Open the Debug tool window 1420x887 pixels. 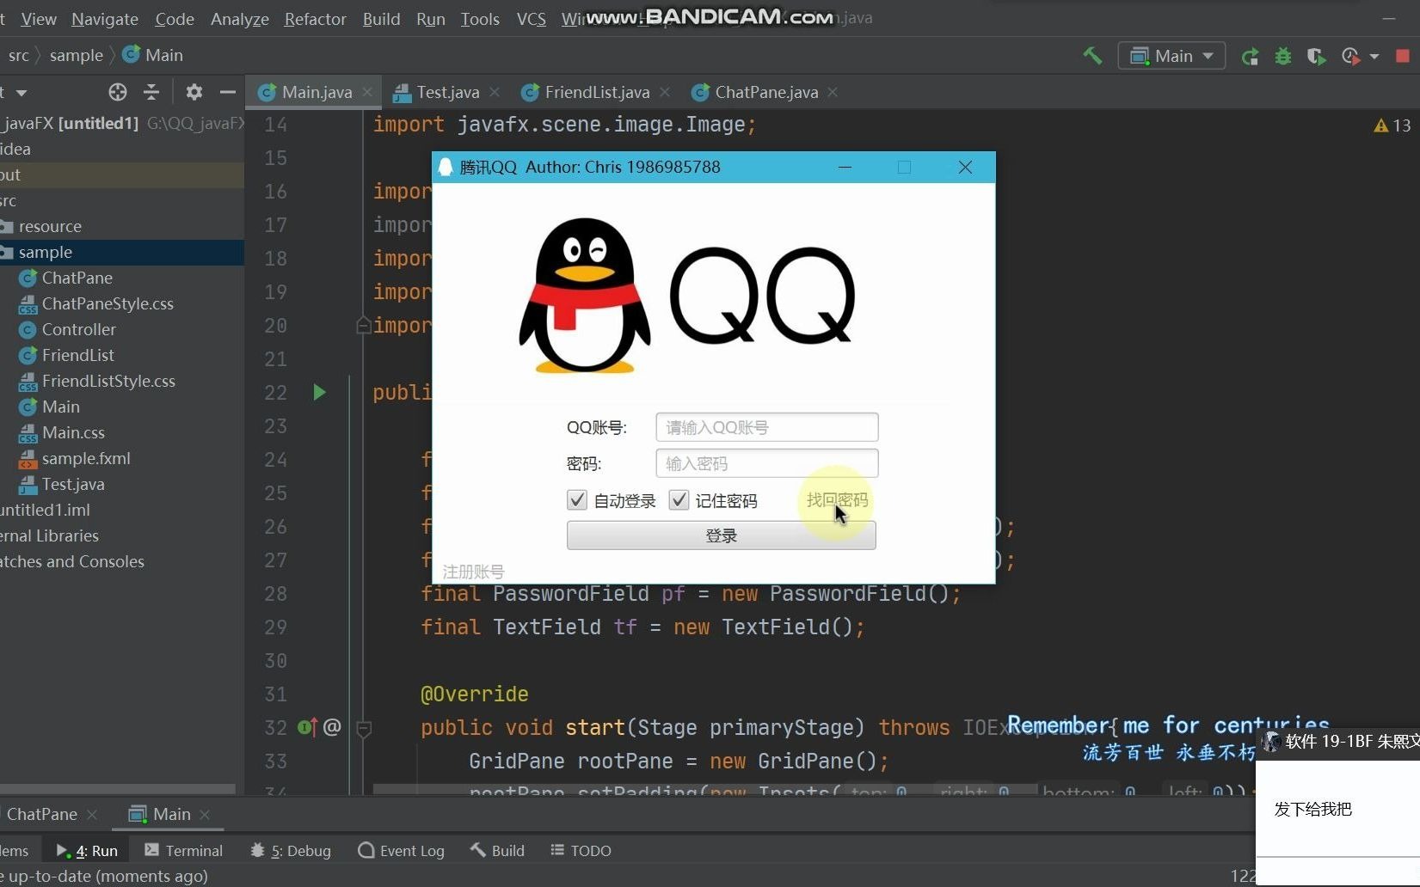[x=291, y=850]
